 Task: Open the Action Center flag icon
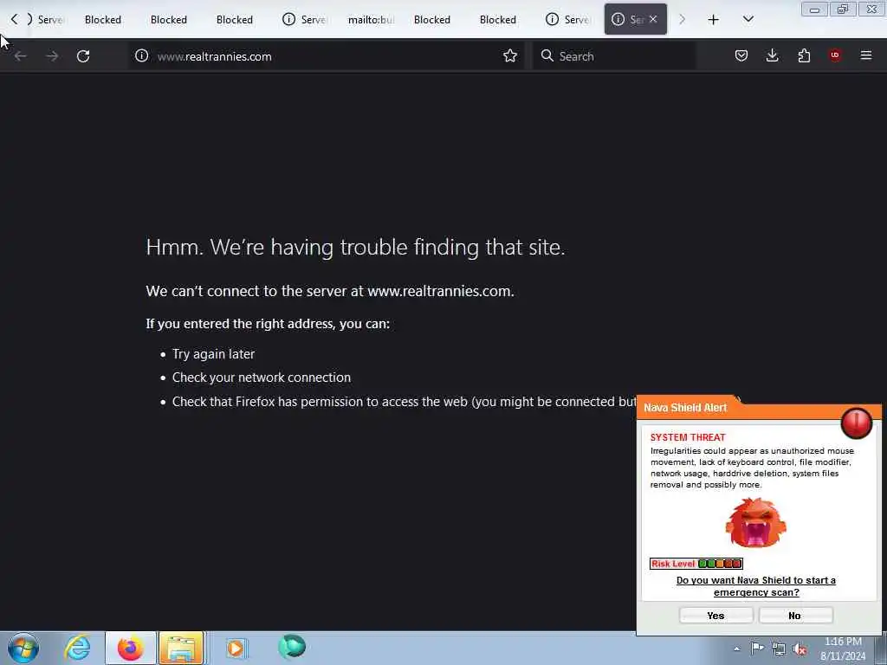[x=757, y=648]
